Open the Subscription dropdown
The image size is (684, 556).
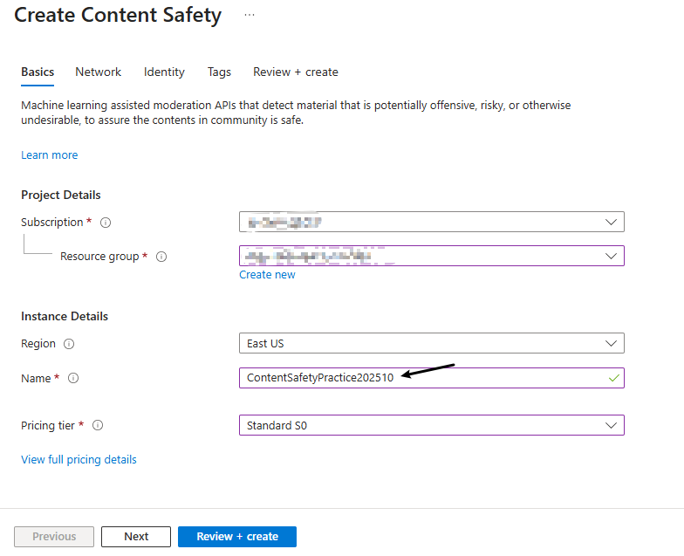432,223
